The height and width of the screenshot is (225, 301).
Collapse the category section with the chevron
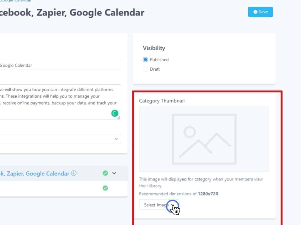[114, 173]
